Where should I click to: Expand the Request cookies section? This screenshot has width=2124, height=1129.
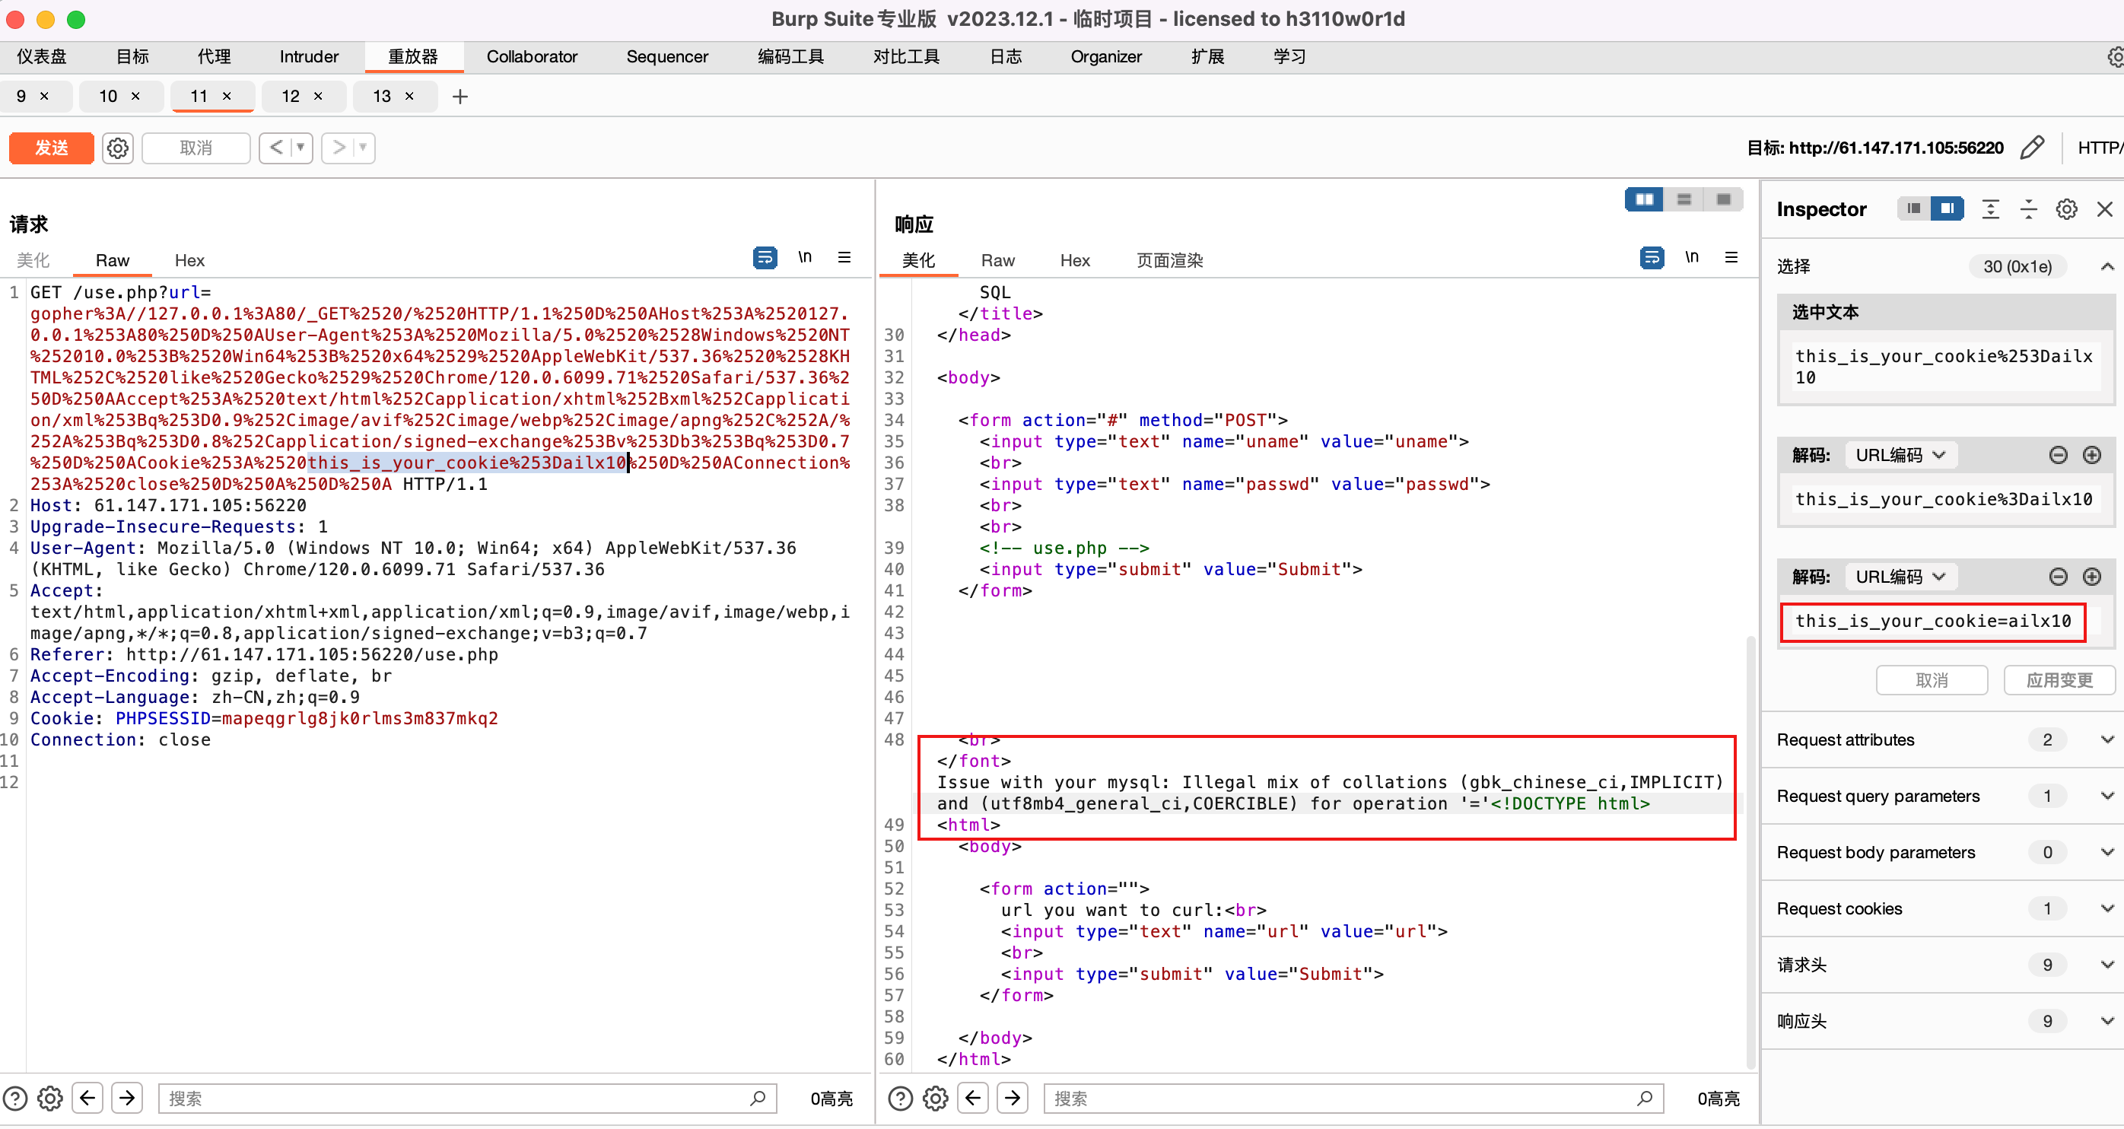[2106, 908]
